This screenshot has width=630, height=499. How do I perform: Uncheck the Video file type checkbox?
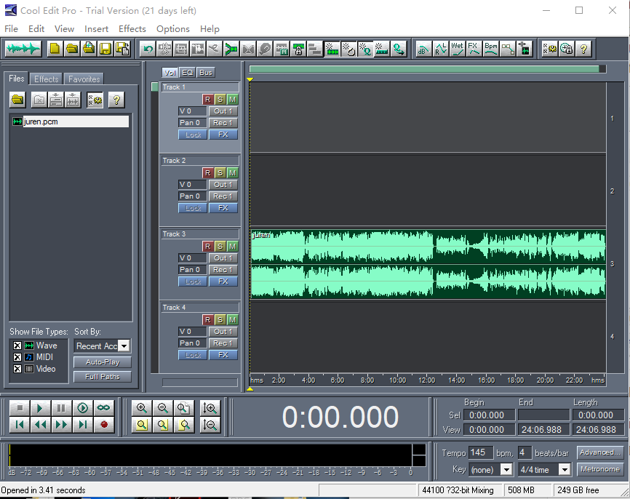17,369
